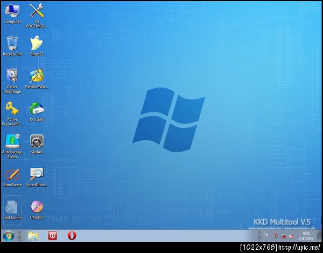Open file explorer from the taskbar
The image size is (323, 253).
pyautogui.click(x=33, y=236)
